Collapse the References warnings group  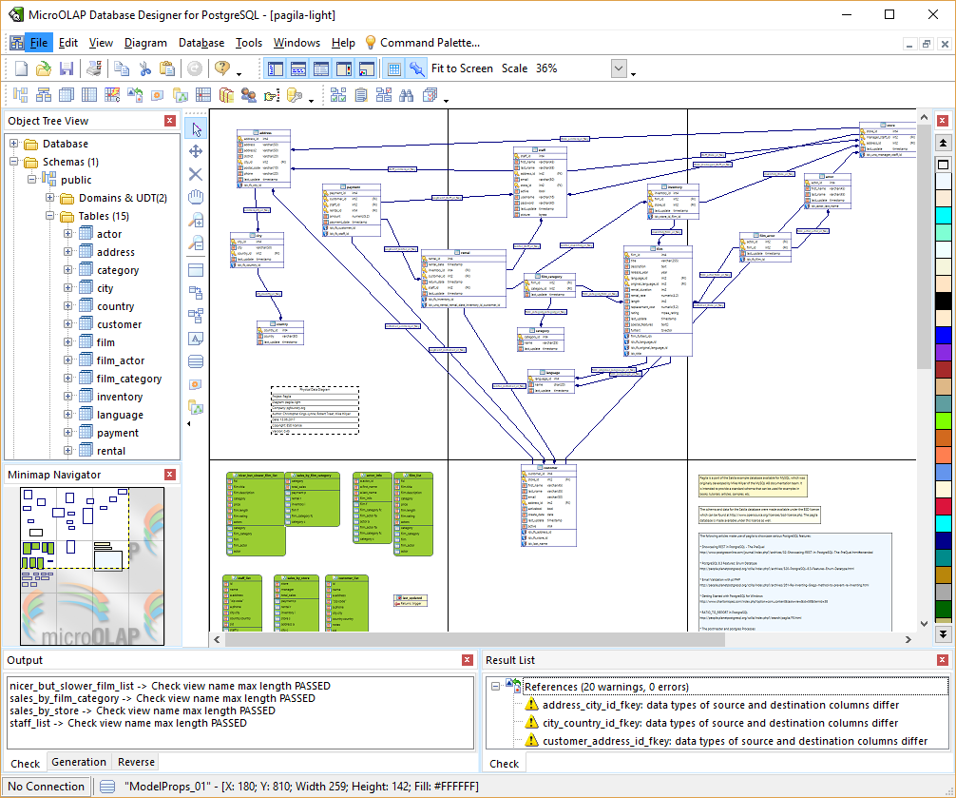(496, 687)
